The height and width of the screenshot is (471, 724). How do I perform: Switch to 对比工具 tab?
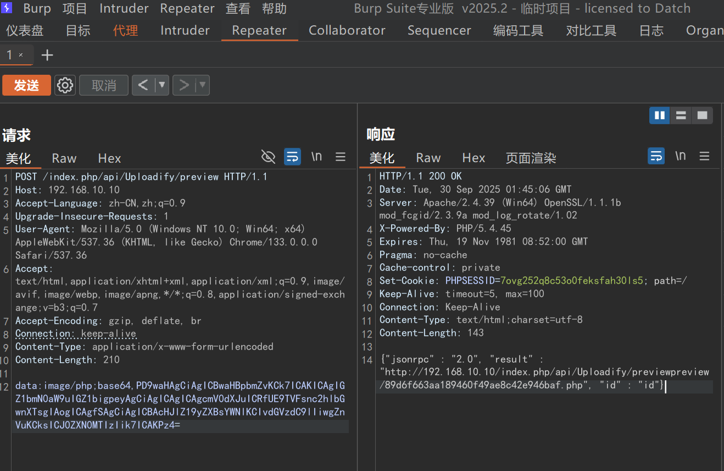tap(591, 30)
